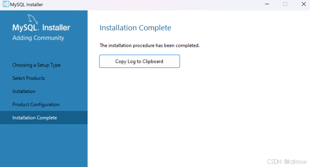310x167 pixels.
Task: Go to the Select Products step
Action: [x=28, y=78]
